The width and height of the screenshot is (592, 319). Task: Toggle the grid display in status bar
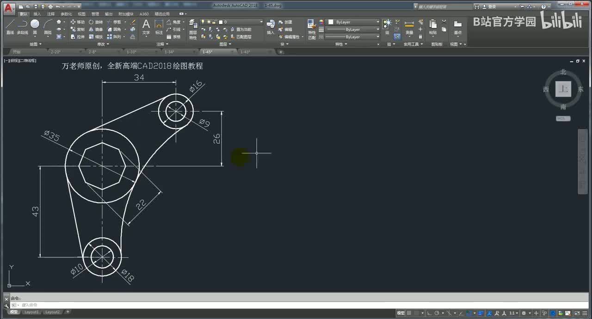[x=409, y=313]
